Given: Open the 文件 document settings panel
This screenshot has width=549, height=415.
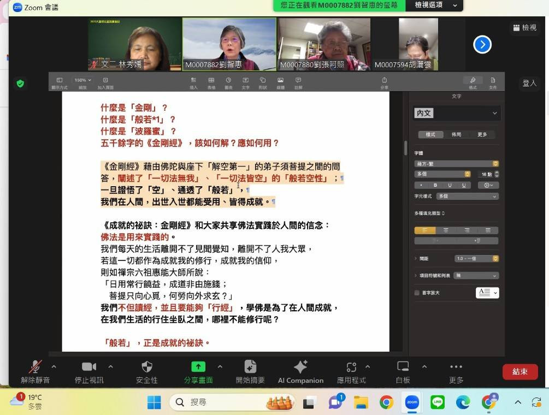Looking at the screenshot, I should (x=493, y=80).
